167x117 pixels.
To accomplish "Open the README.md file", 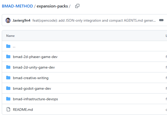I will point(23,110).
